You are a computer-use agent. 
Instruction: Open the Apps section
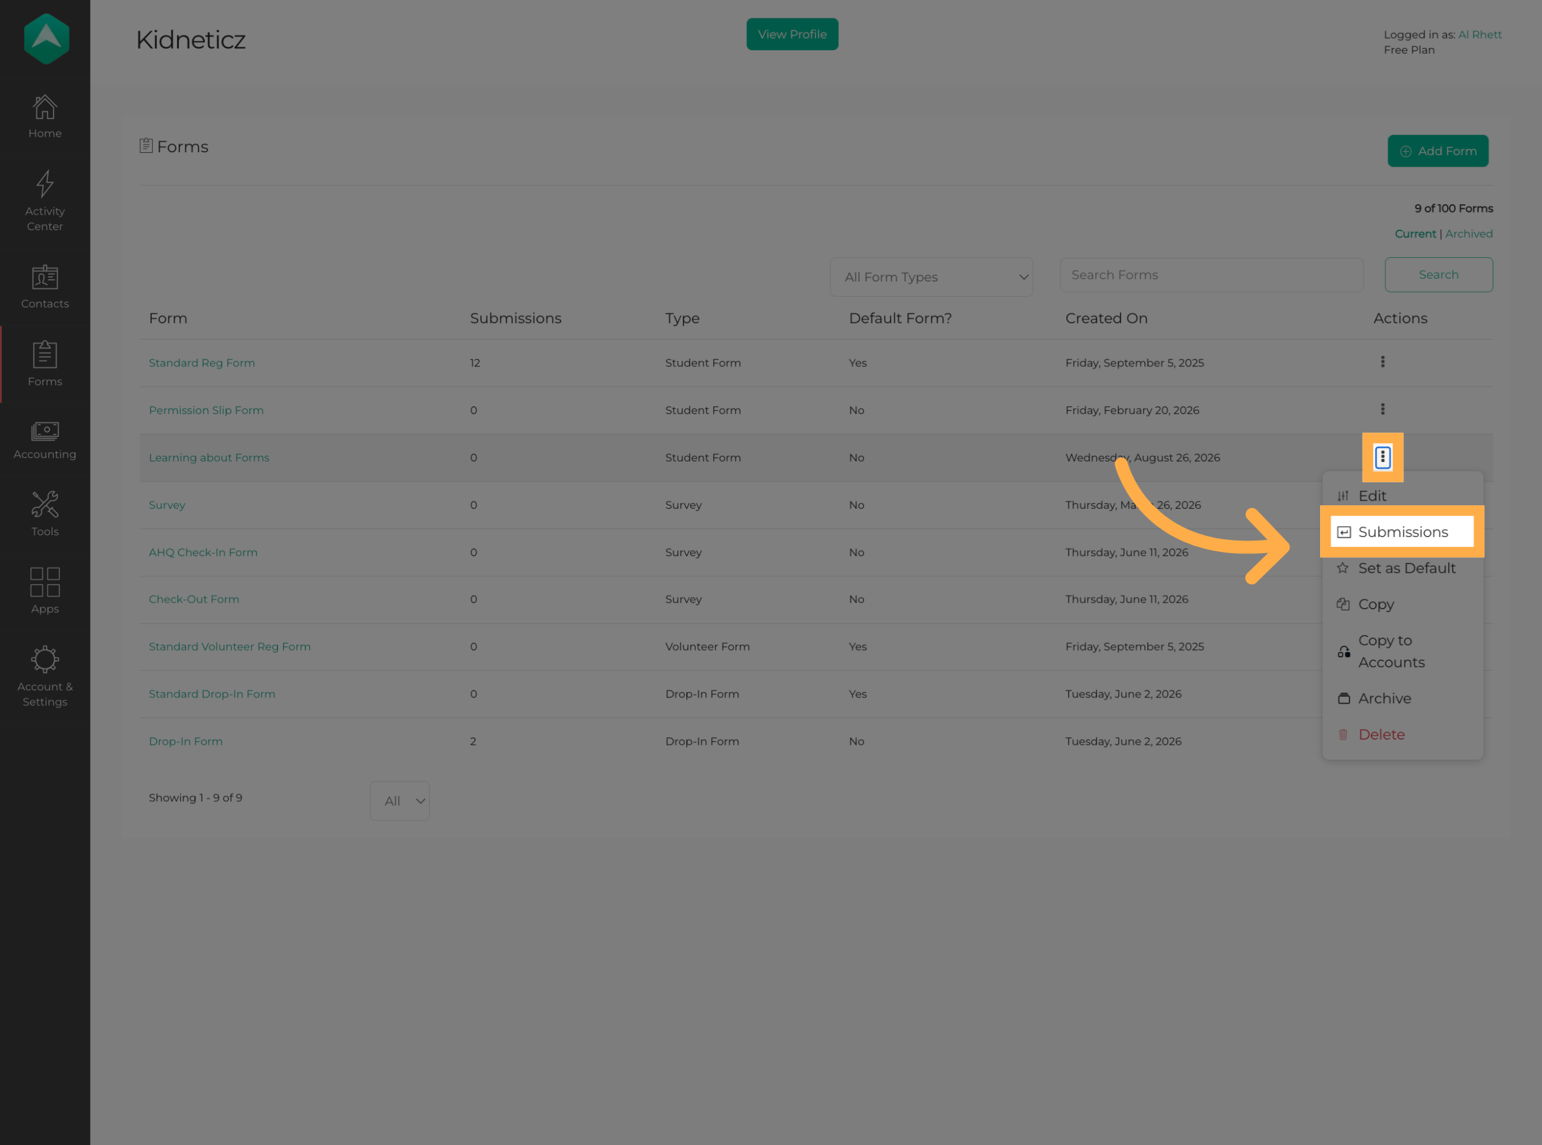pos(45,591)
